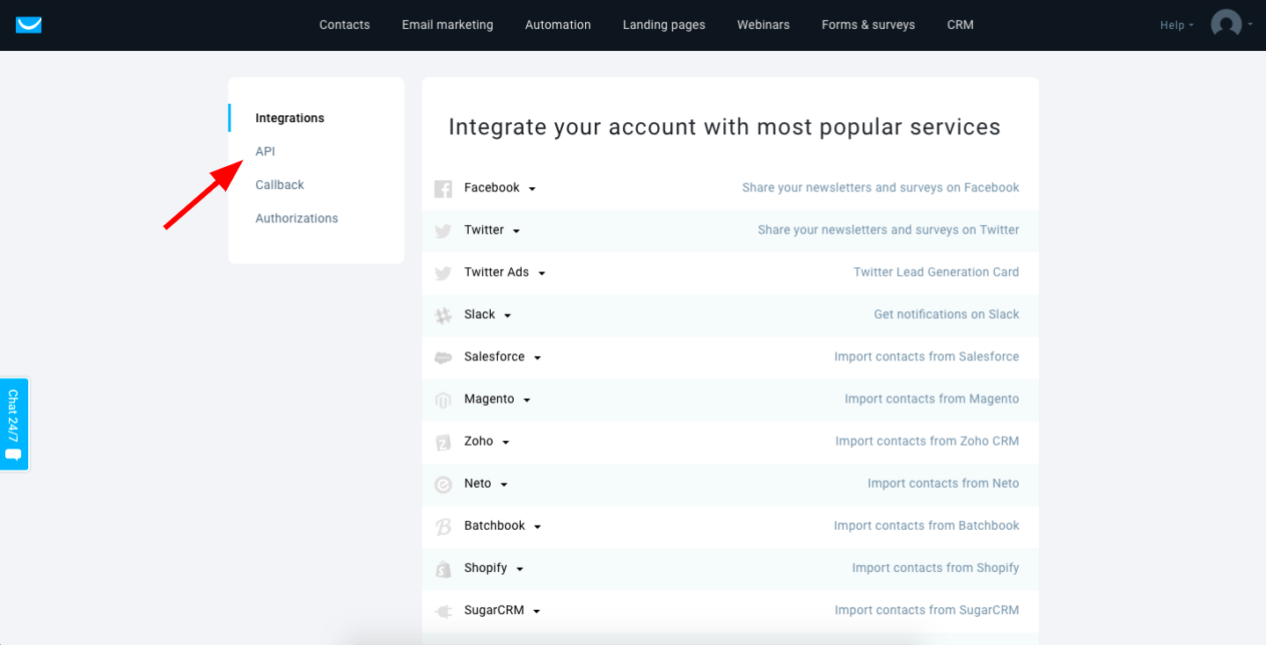Expand the Twitter Ads dropdown arrow

click(542, 273)
